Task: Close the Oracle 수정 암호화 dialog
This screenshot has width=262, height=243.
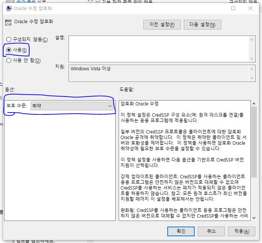Action: coord(250,8)
